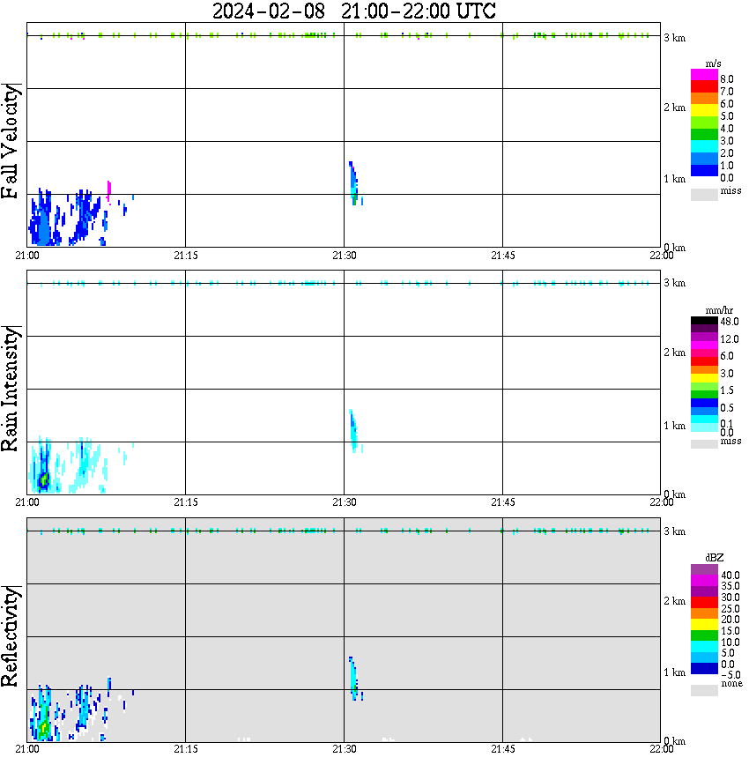Image resolution: width=749 pixels, height=765 pixels.
Task: Click the gray miss swatch in velocity legend
Action: 704,194
